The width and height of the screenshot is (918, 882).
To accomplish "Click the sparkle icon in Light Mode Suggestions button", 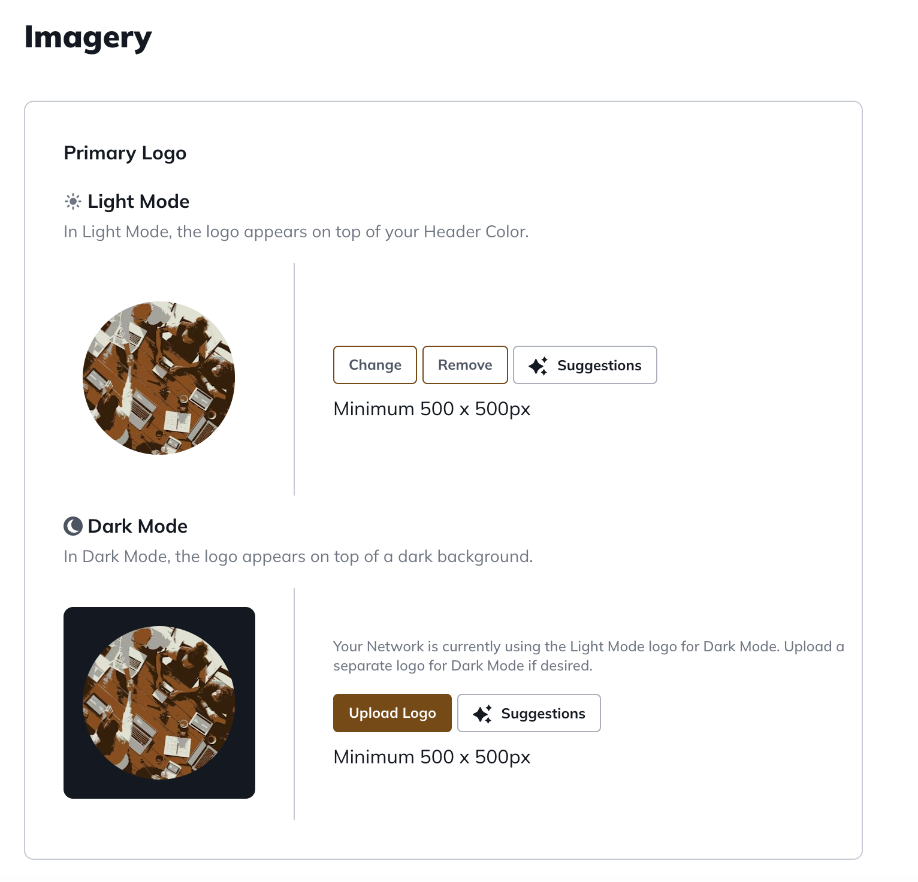I will tap(538, 365).
